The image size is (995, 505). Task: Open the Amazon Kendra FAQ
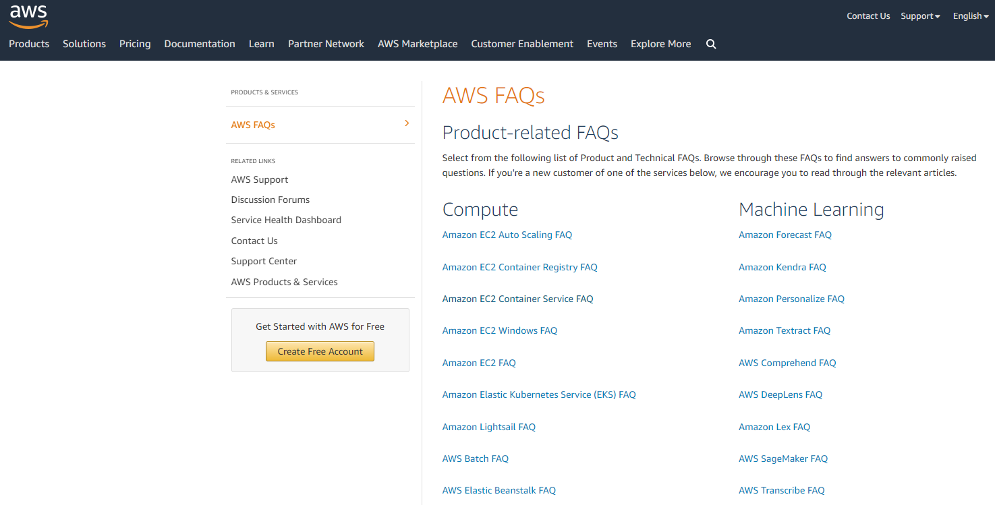(783, 267)
